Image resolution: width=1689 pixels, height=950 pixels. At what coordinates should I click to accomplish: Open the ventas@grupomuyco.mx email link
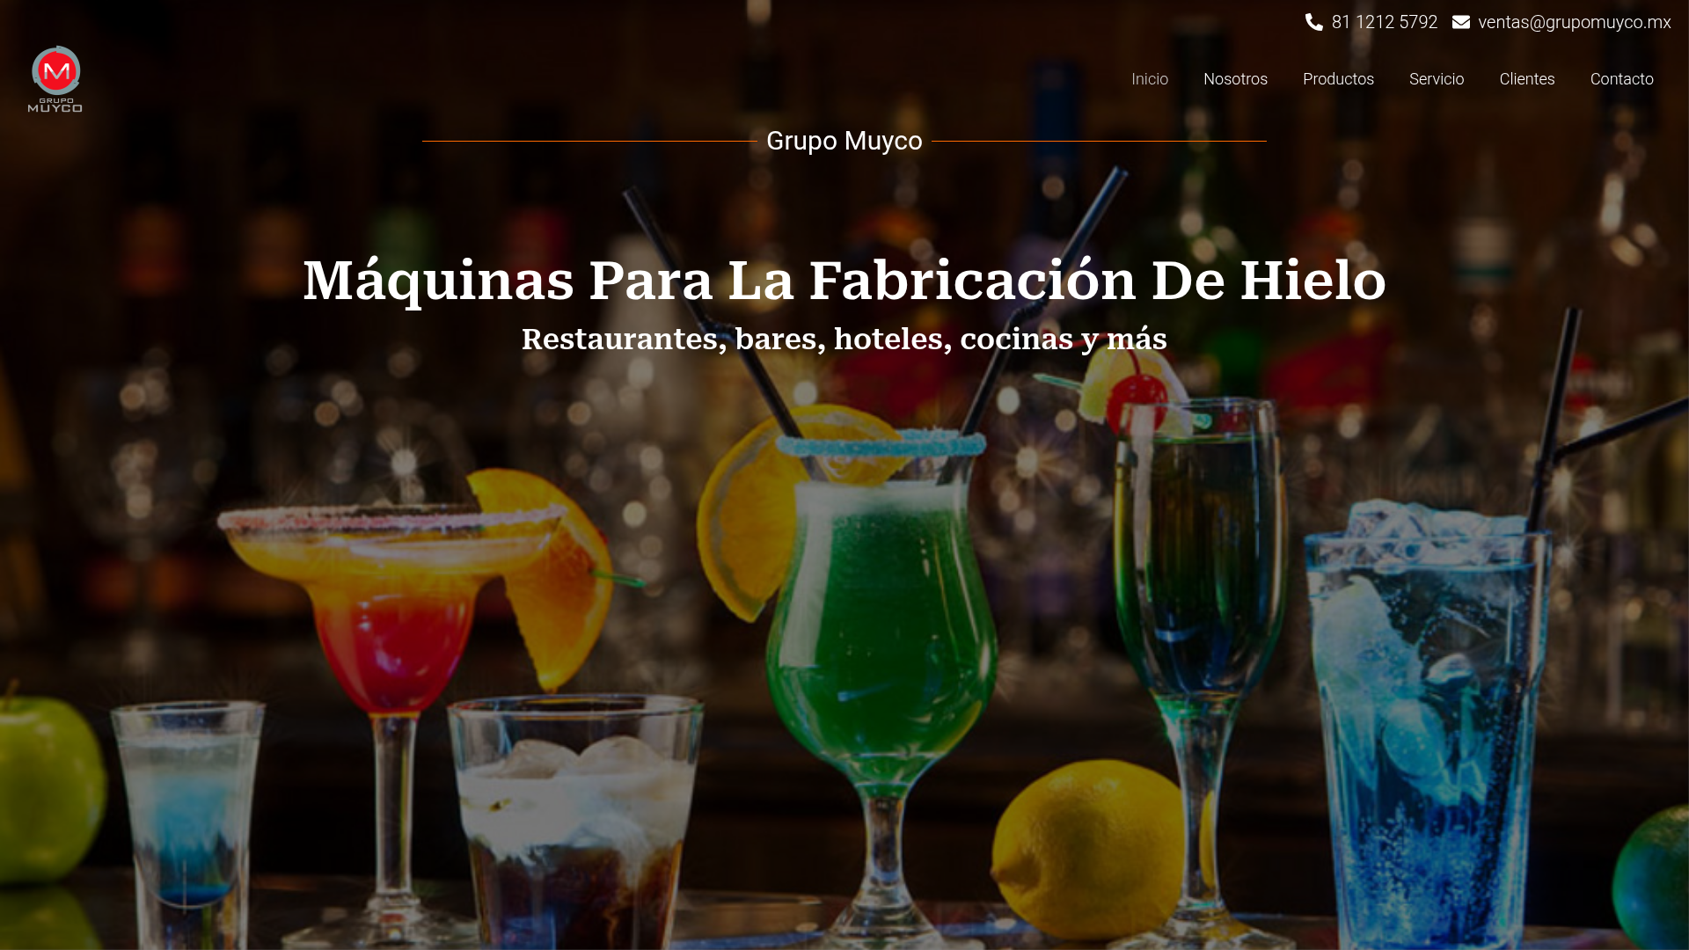click(1575, 22)
